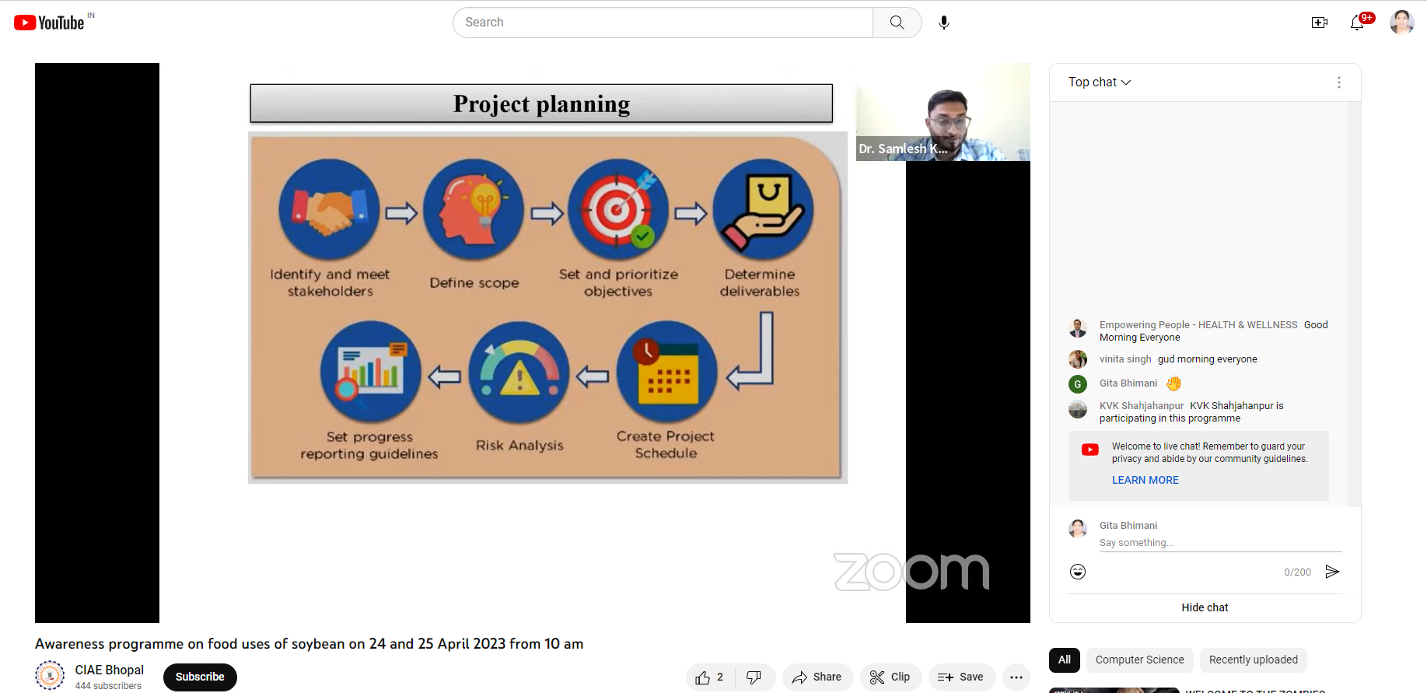1427x693 pixels.
Task: Open account avatar menu
Action: click(1401, 23)
